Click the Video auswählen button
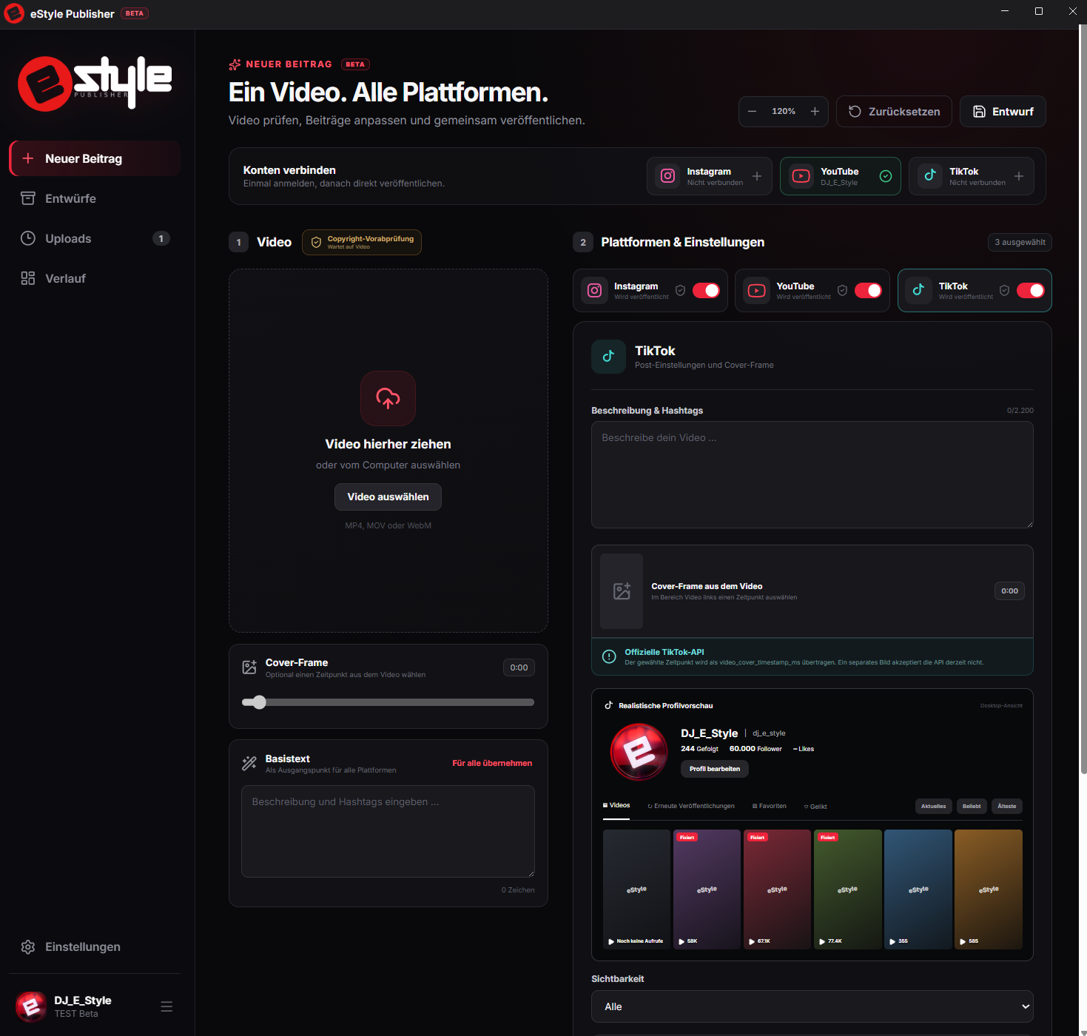1087x1036 pixels. [x=388, y=497]
